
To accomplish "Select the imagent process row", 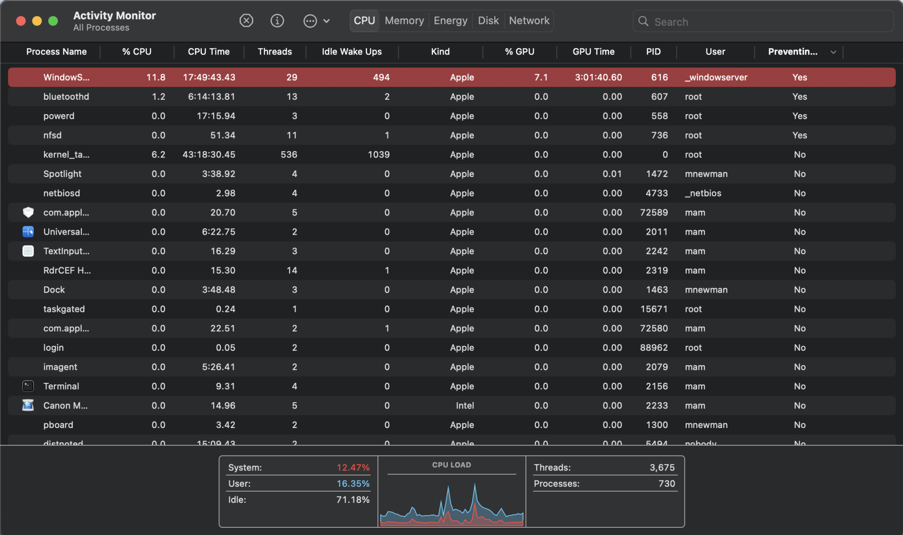I will (451, 367).
